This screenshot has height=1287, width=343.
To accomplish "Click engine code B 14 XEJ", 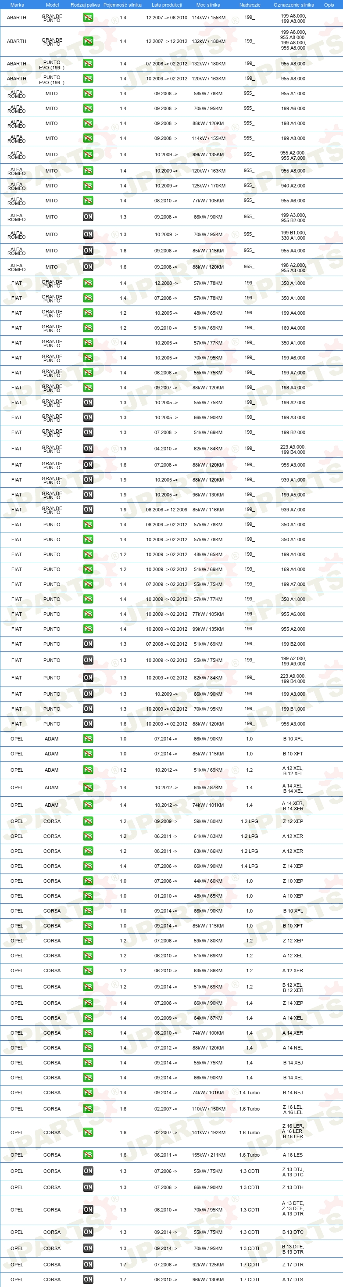I will coord(293,1063).
